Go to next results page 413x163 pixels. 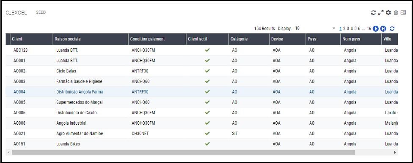[x=376, y=29]
